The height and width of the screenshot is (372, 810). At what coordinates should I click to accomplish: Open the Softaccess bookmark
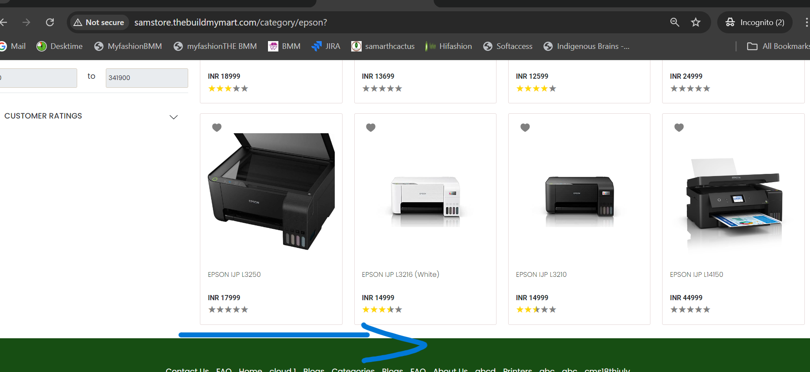click(508, 46)
